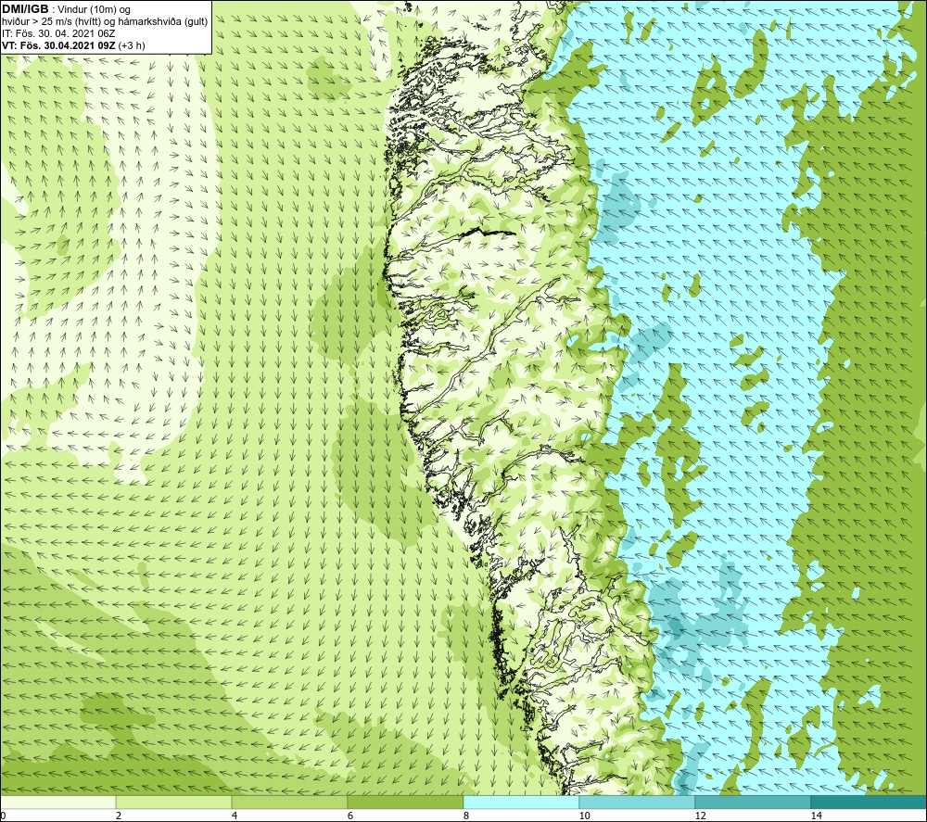Screen dimensions: 927x822
Task: Click the 0–2 m/s palest legend swatch
Action: point(57,802)
